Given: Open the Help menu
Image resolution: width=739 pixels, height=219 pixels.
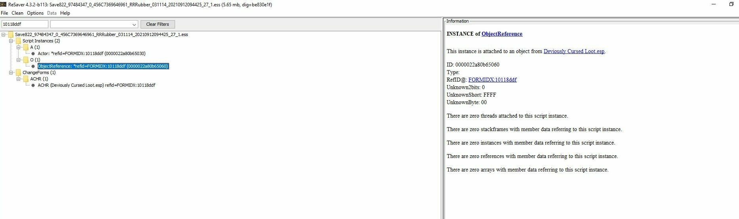Looking at the screenshot, I should pyautogui.click(x=65, y=13).
